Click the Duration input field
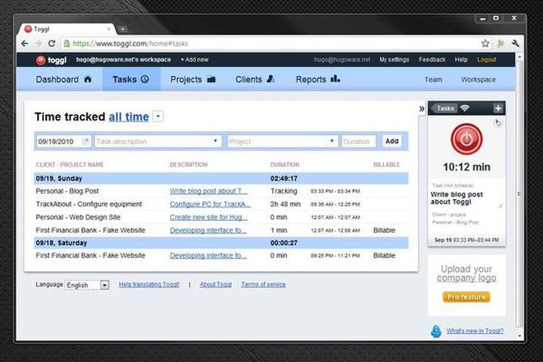The image size is (543, 362). [x=358, y=141]
